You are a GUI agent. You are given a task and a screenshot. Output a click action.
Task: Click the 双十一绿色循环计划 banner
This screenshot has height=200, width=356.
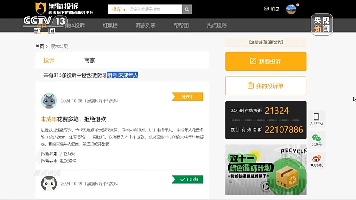coord(266,169)
